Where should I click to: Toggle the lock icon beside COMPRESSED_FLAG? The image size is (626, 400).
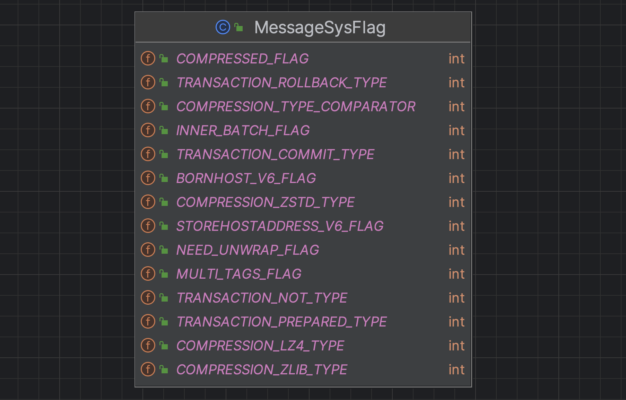click(163, 58)
